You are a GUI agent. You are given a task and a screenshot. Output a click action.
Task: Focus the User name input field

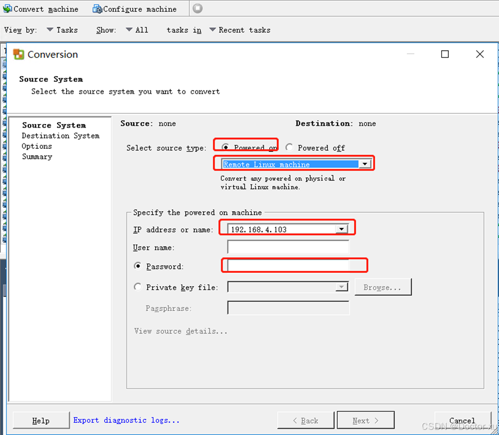point(288,247)
